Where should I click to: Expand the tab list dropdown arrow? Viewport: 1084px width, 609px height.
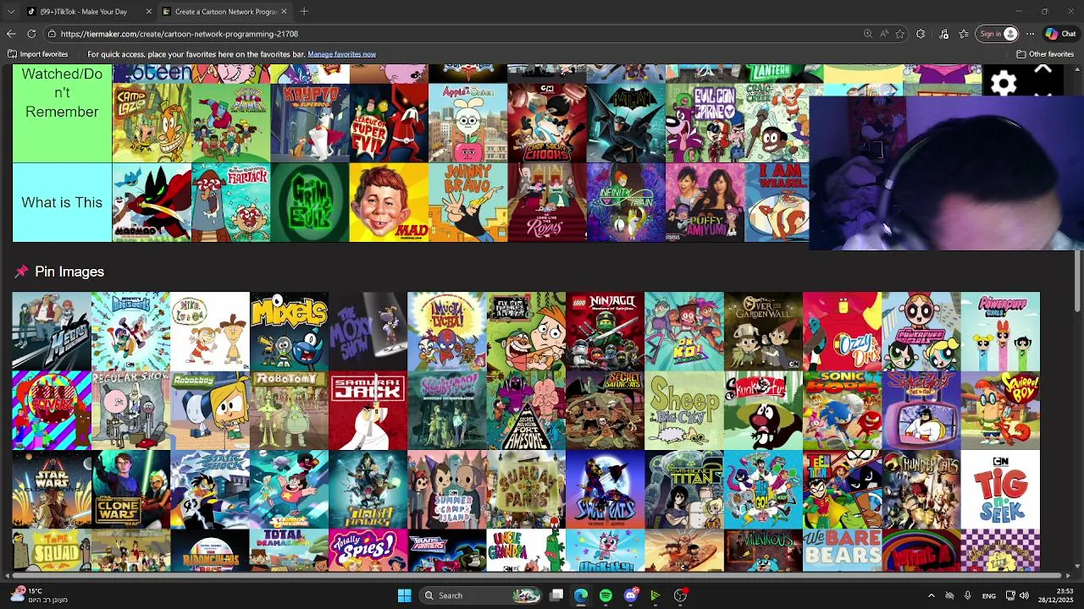point(9,12)
